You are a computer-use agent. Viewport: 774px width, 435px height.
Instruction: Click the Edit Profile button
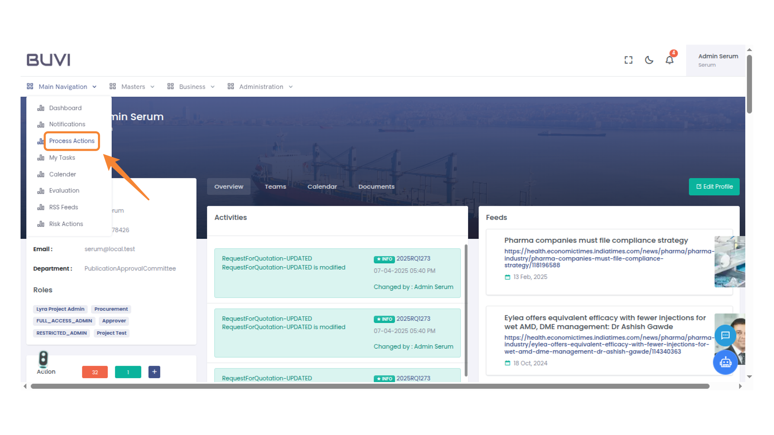(x=714, y=186)
